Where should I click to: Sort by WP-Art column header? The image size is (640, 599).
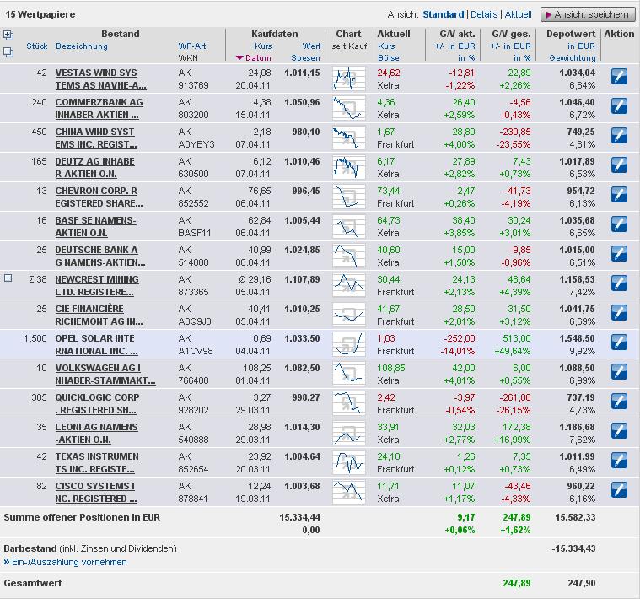192,46
